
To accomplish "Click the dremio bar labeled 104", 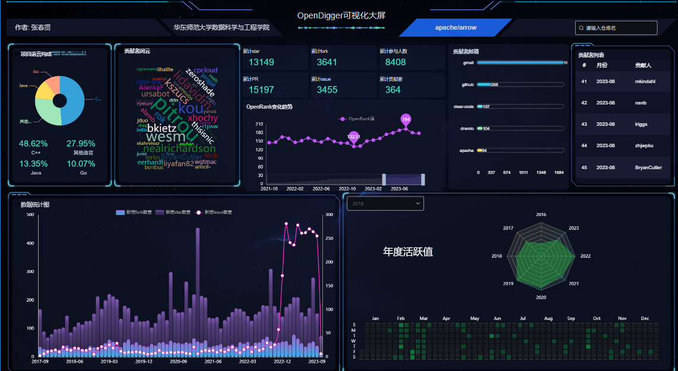I will point(480,129).
